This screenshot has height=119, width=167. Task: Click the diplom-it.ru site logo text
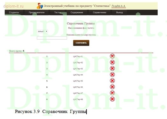13,6
